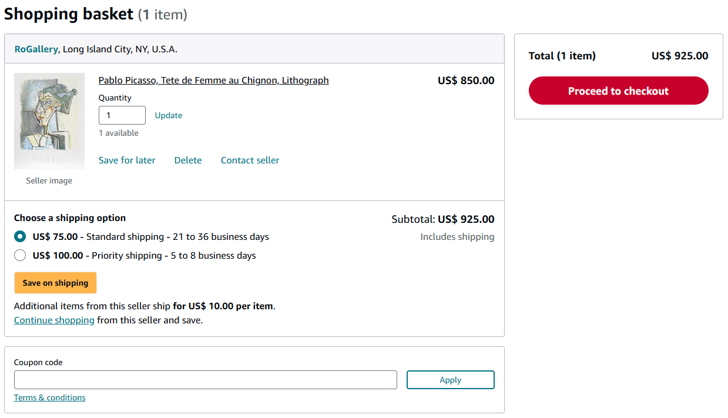
Task: Click Update next to quantity
Action: 169,115
